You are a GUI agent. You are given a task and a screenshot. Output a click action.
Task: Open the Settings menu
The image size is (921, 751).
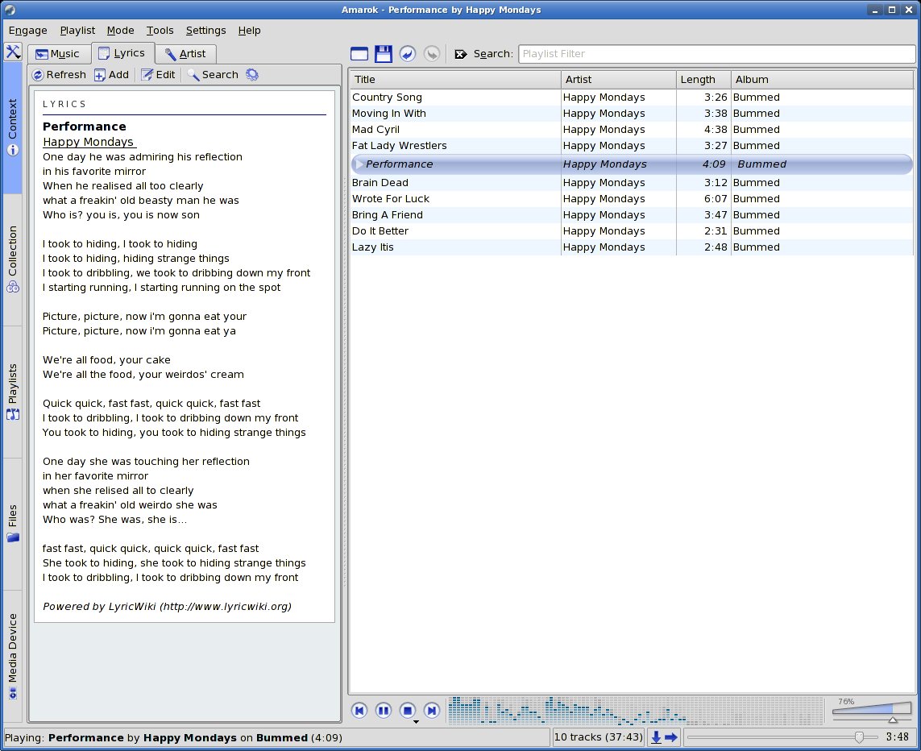coord(205,31)
